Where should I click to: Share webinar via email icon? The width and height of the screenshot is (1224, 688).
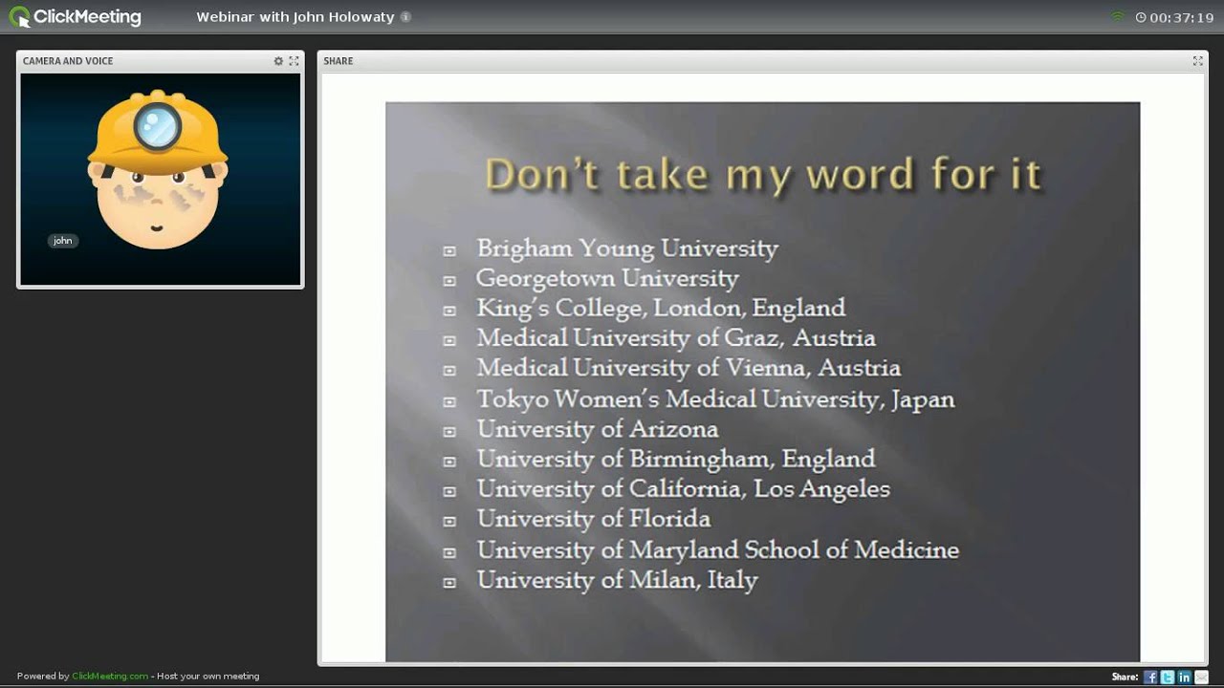tap(1202, 677)
